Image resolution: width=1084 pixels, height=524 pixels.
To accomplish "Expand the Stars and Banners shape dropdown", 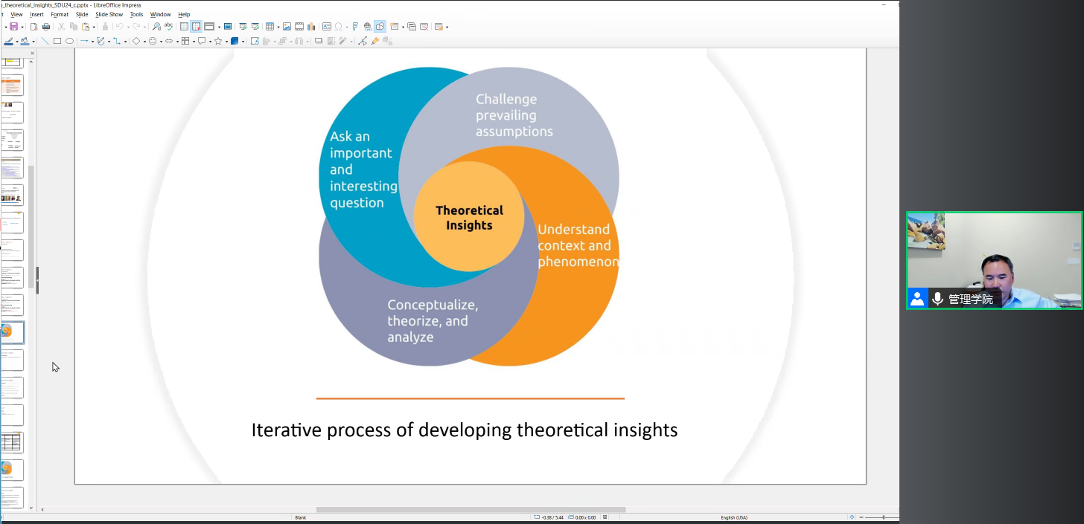I will point(226,42).
